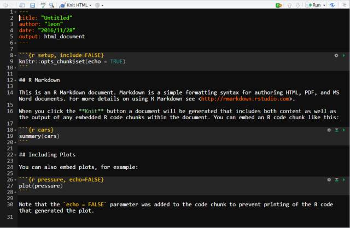Toggle fold arrow at line 10
Image resolution: width=350 pixels, height=228 pixels.
[x=15, y=68]
